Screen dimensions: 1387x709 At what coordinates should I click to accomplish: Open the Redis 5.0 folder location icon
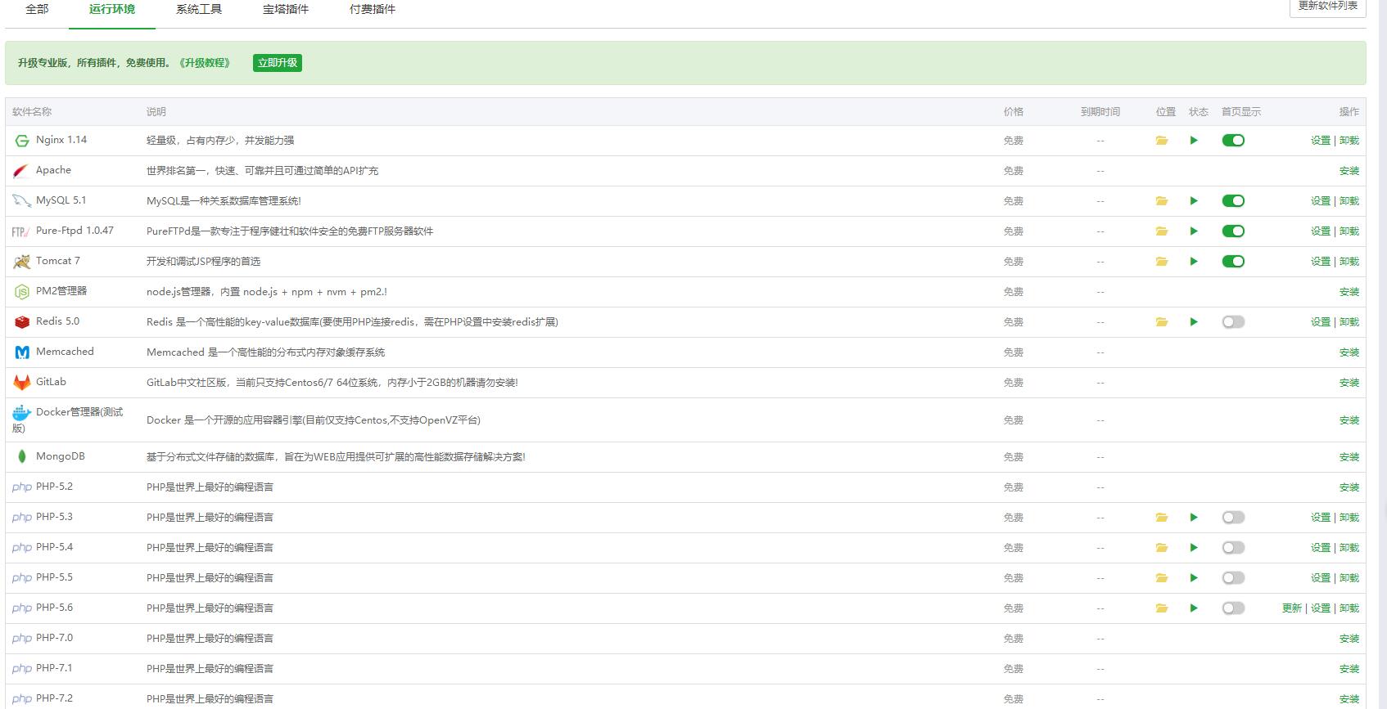pyautogui.click(x=1161, y=322)
